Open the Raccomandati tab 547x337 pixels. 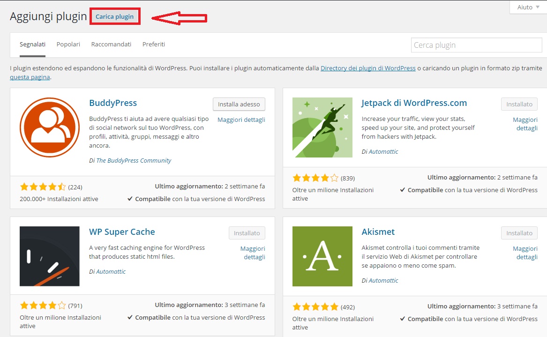(111, 45)
